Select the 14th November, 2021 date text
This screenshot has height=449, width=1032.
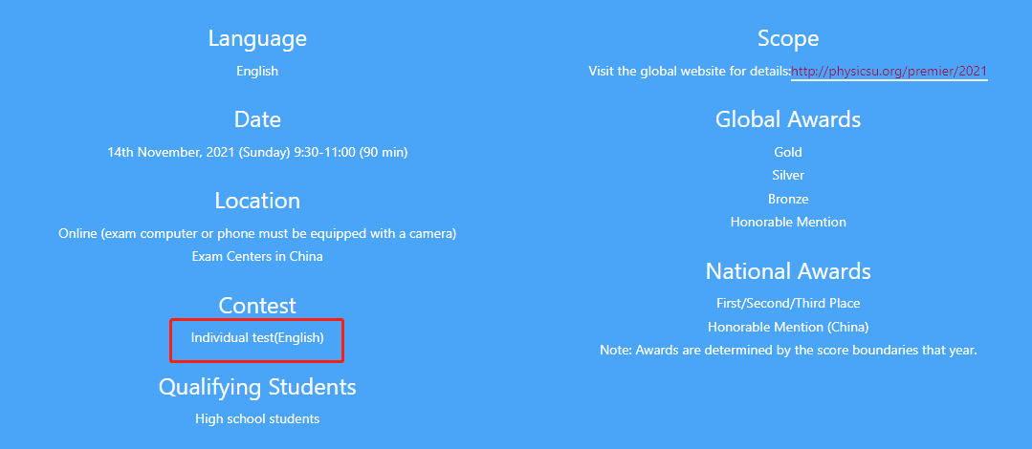point(257,153)
